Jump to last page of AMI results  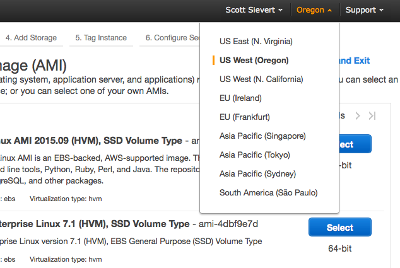click(x=372, y=115)
